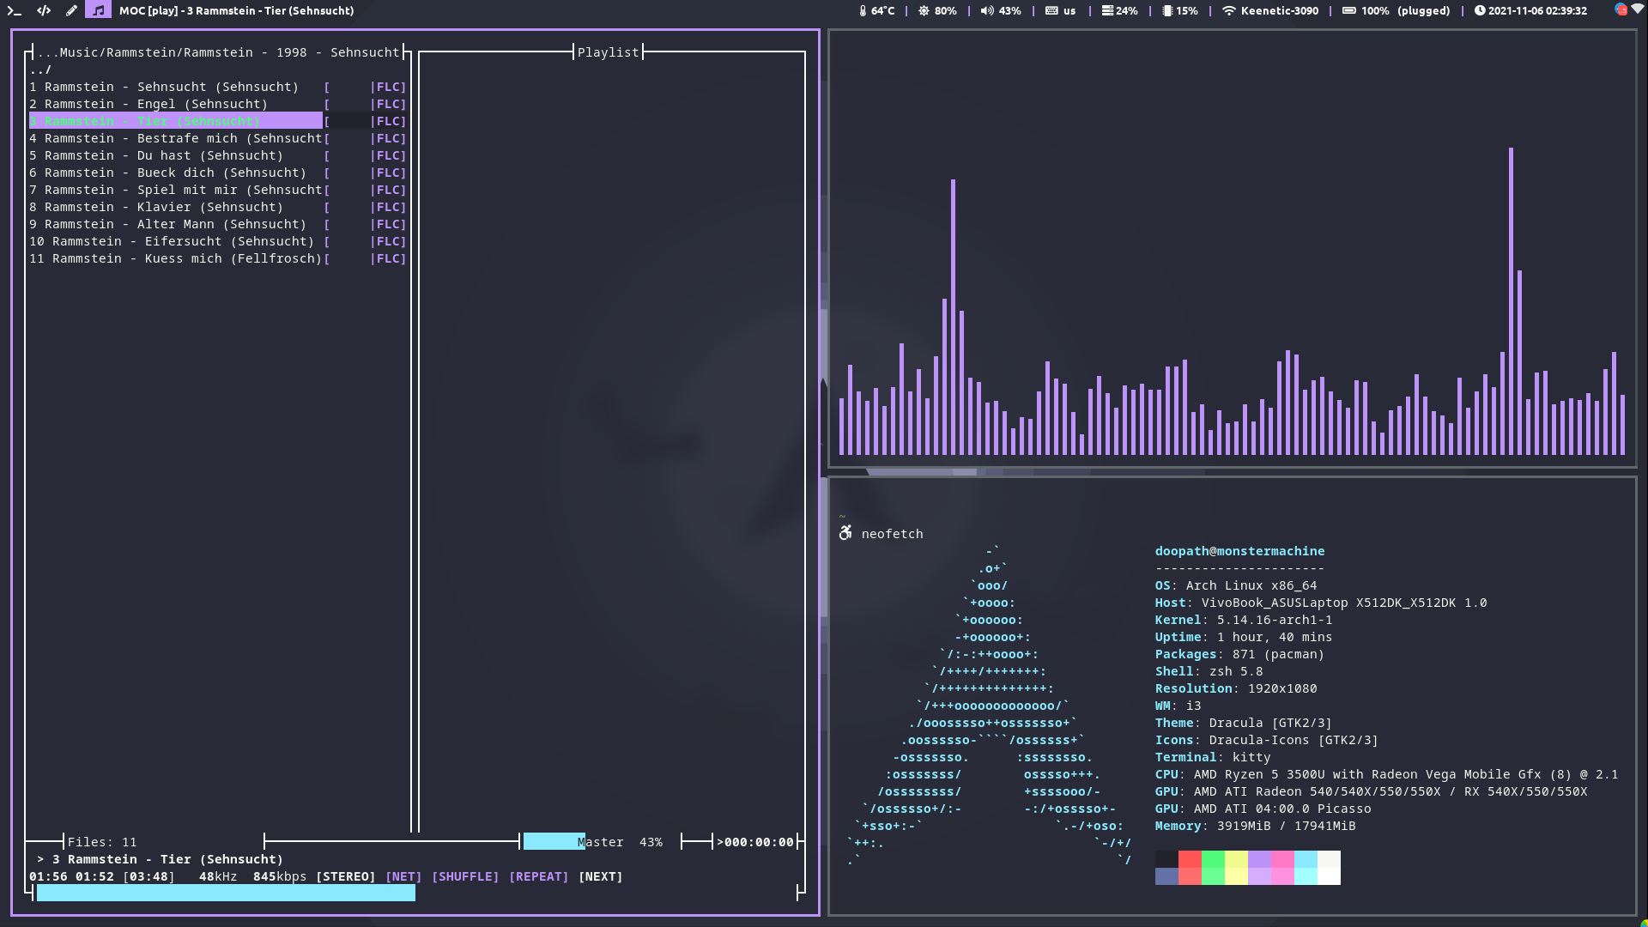Image resolution: width=1648 pixels, height=927 pixels.
Task: Toggle the REPEAT option in MOC
Action: pos(538,876)
